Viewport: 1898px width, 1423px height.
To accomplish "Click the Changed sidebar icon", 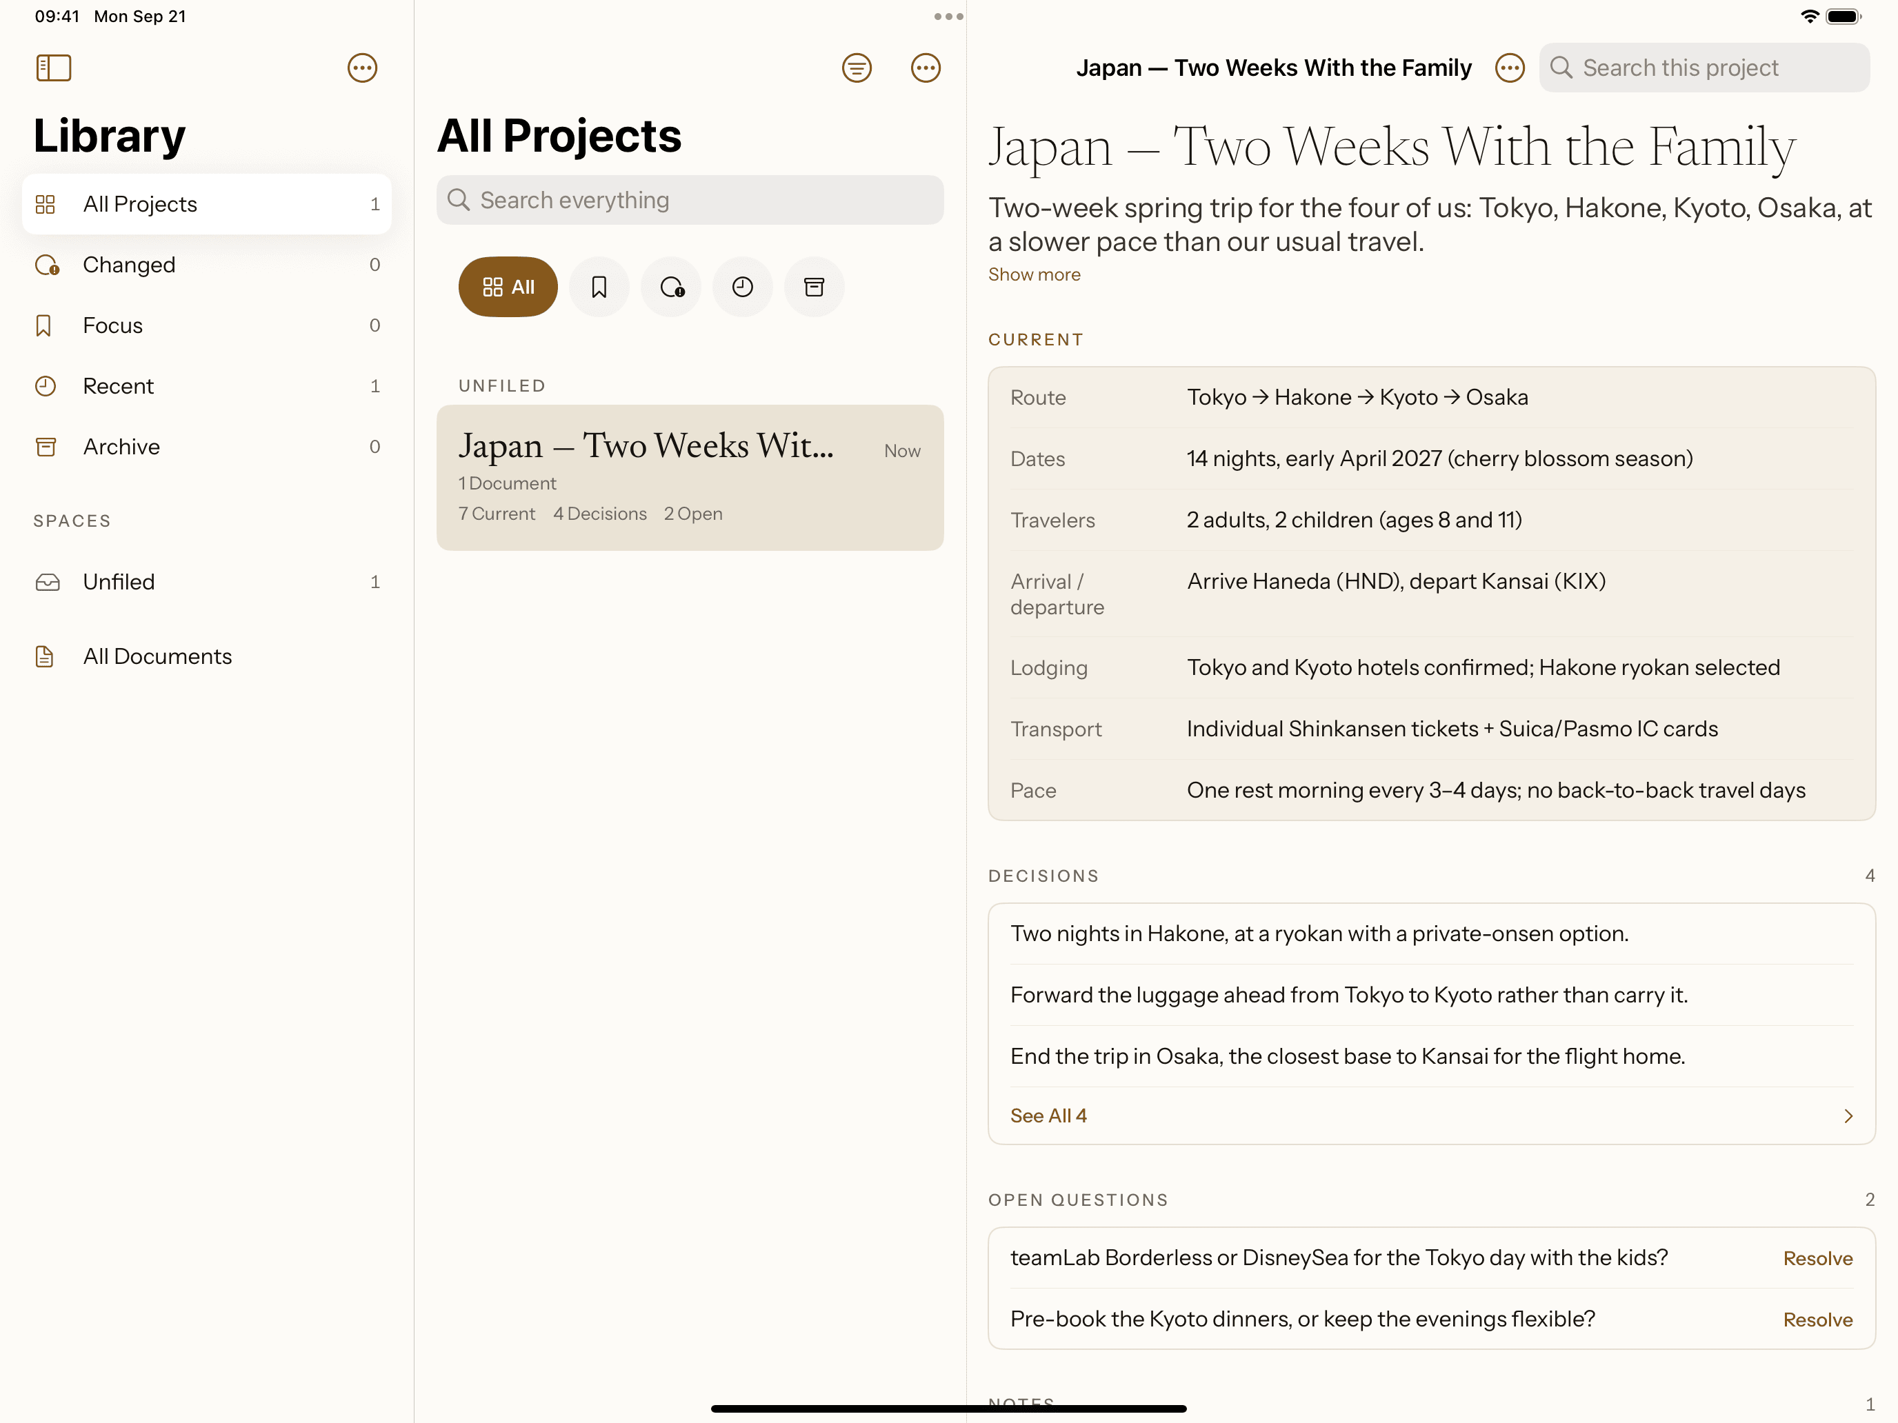I will point(47,265).
